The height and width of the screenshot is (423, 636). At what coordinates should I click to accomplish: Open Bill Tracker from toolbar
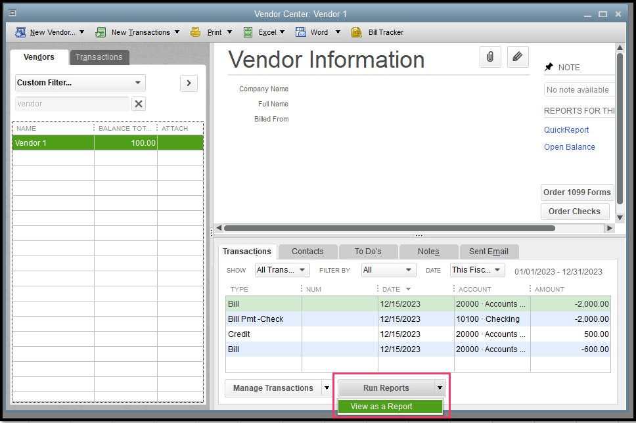377,32
